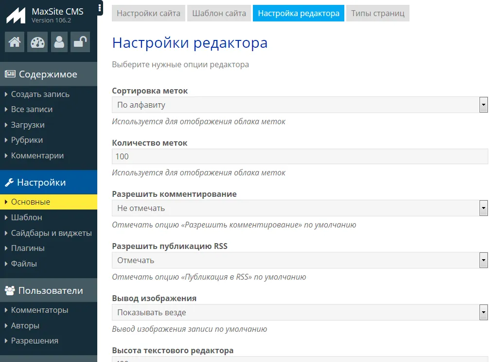498x362 pixels.
Task: Click the users group icon beside Пользователи
Action: (x=10, y=291)
